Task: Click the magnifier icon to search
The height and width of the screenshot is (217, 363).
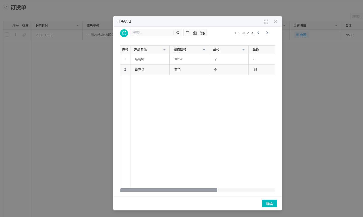Action: coord(178,33)
